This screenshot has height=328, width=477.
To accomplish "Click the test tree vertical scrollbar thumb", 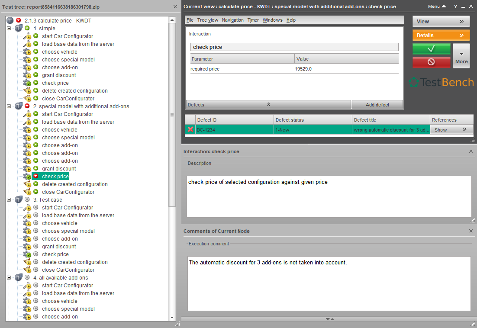I will point(172,115).
